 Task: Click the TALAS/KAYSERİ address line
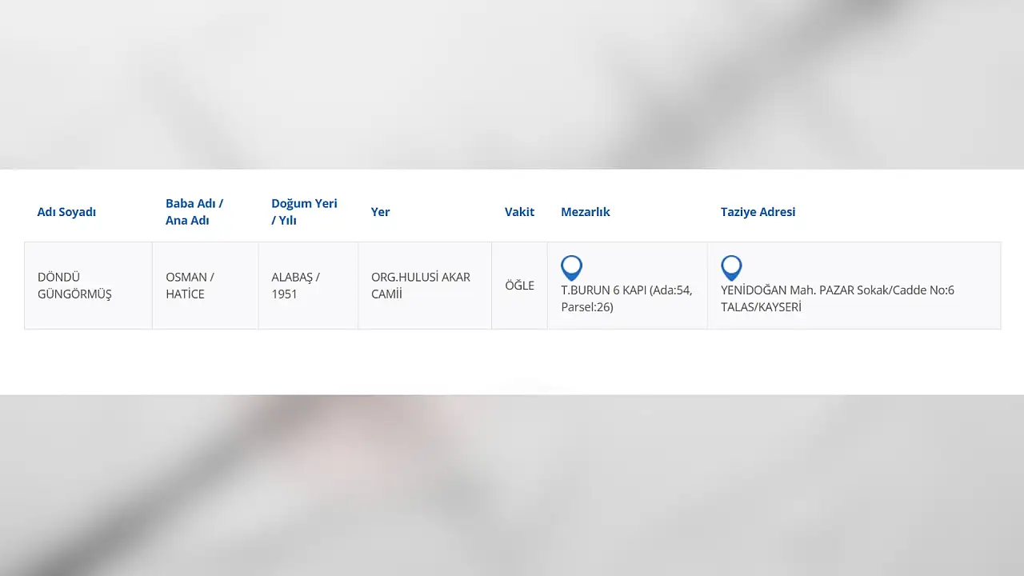[x=761, y=307]
